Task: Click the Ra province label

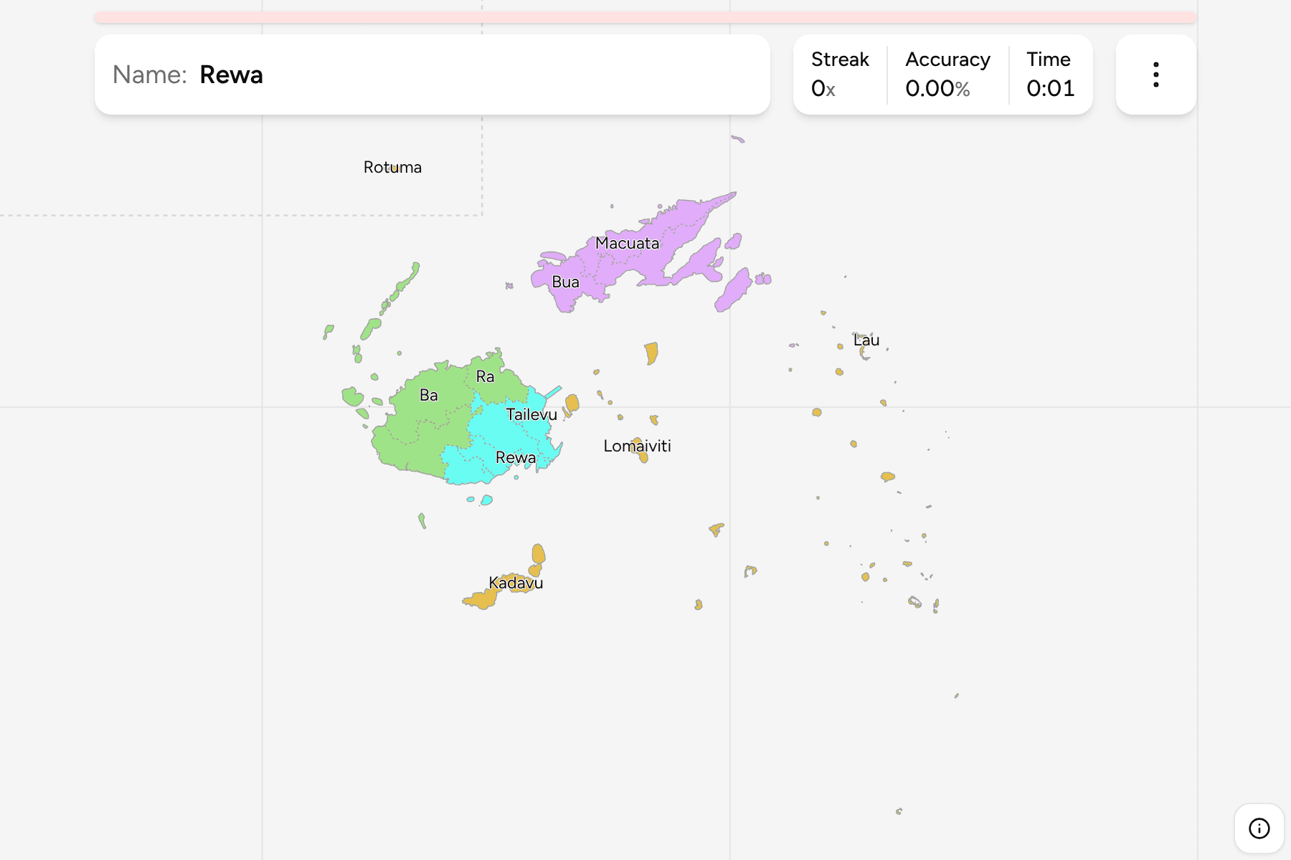Action: tap(485, 376)
